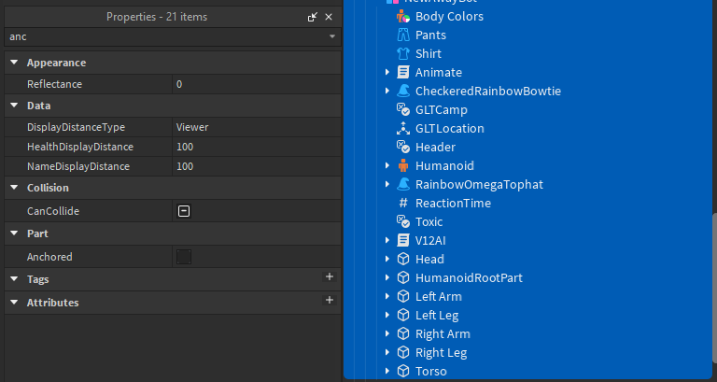Select the Torso part in Explorer
The width and height of the screenshot is (717, 382).
(x=430, y=372)
